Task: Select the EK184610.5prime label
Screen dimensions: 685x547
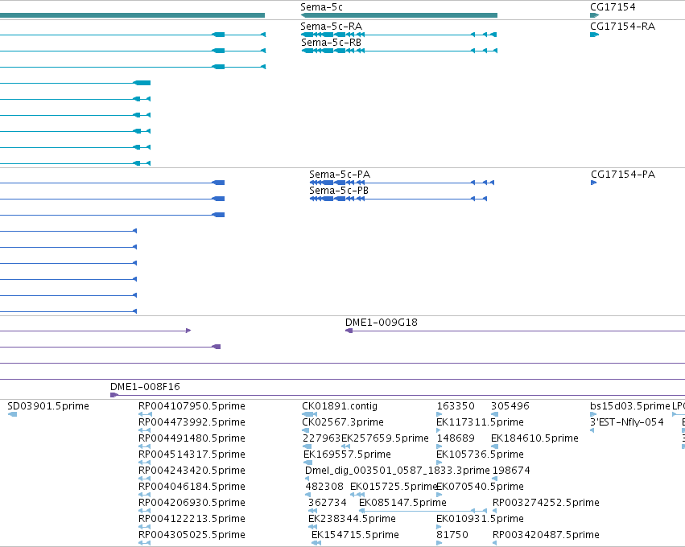Action: click(534, 438)
